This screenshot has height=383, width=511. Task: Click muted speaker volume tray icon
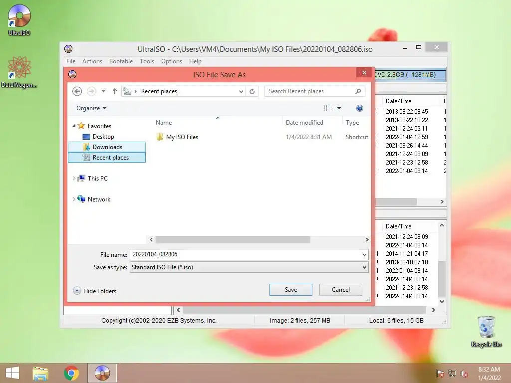464,373
